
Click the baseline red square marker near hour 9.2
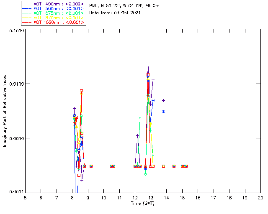point(91,166)
